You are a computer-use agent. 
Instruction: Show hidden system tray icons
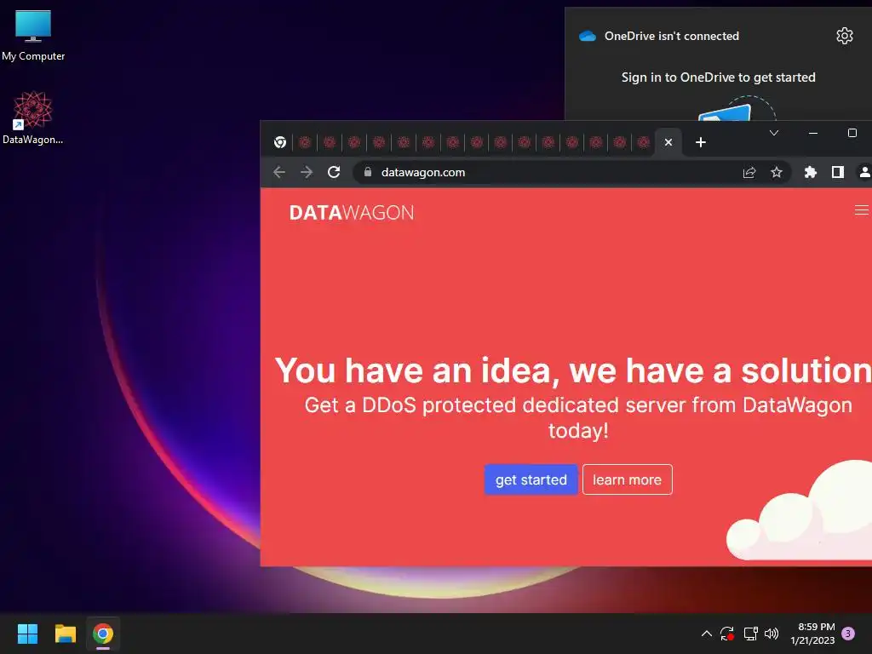click(x=706, y=634)
